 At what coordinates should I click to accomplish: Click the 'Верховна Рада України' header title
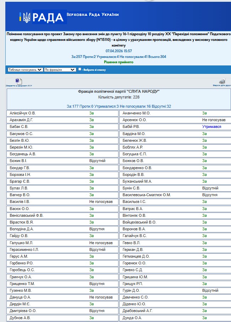point(93,15)
